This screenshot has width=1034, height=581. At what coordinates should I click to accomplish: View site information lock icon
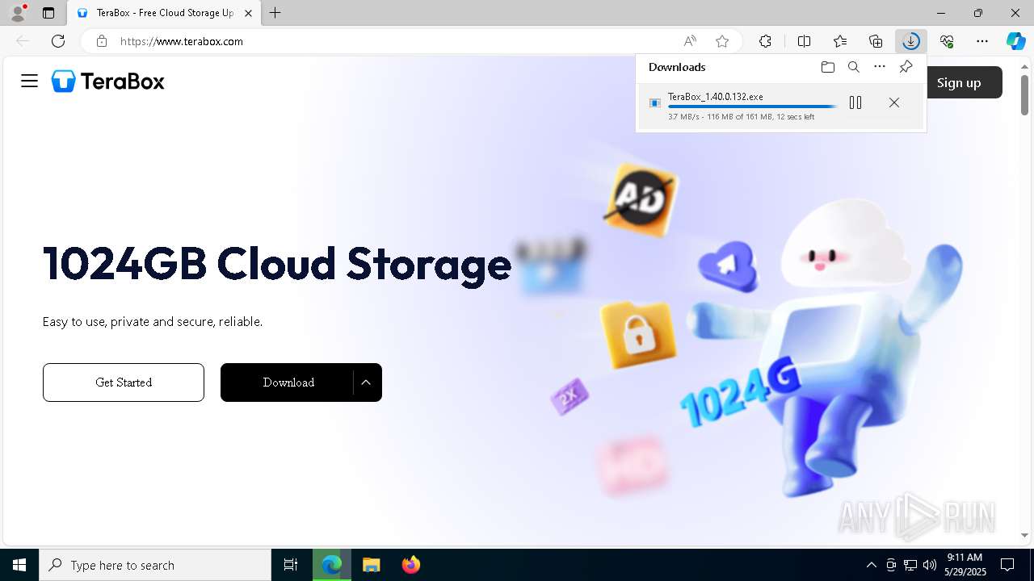click(x=101, y=41)
